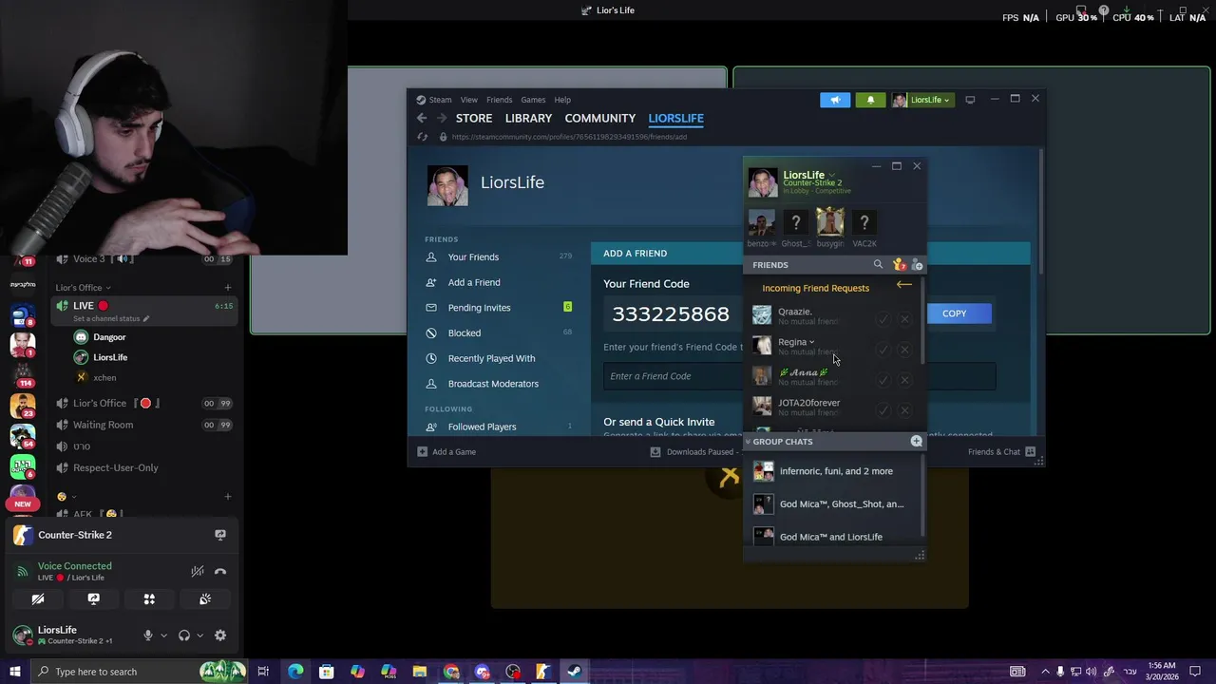Open the Help menu in Steam
Viewport: 1216px width, 684px height.
coord(562,100)
